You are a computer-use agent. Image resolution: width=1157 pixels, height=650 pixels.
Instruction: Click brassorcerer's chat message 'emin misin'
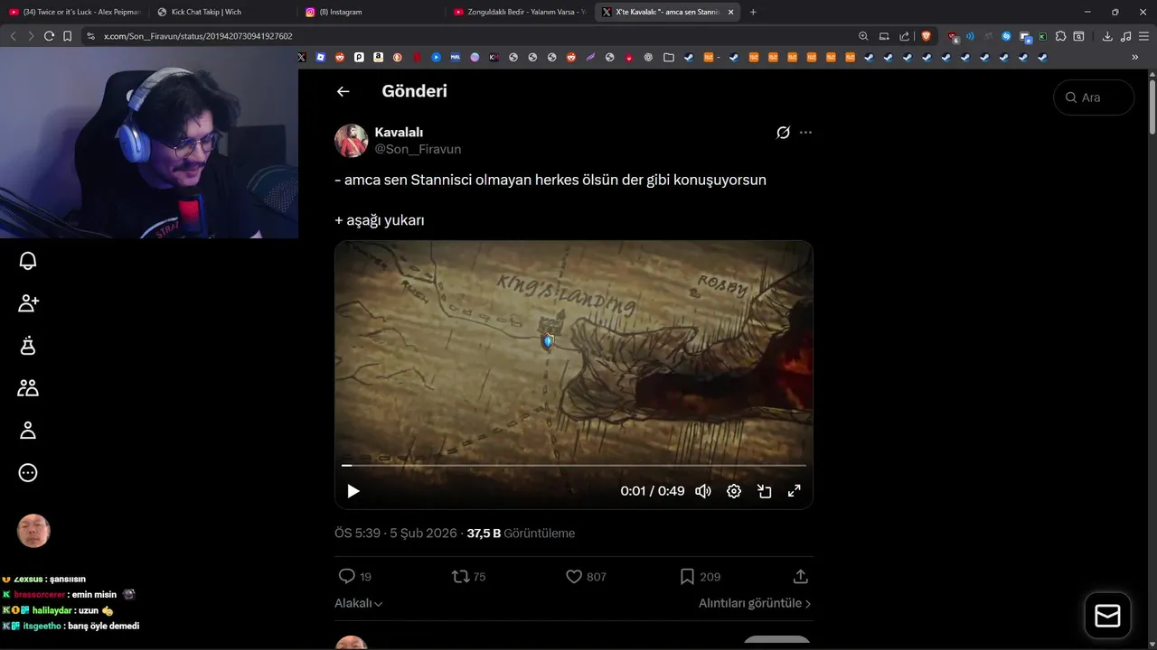click(x=69, y=595)
